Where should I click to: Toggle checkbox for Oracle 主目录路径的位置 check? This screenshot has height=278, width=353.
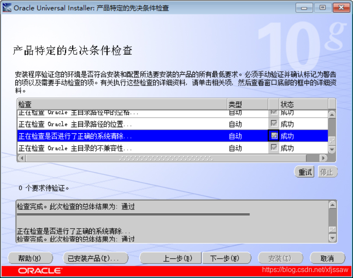tap(274, 123)
